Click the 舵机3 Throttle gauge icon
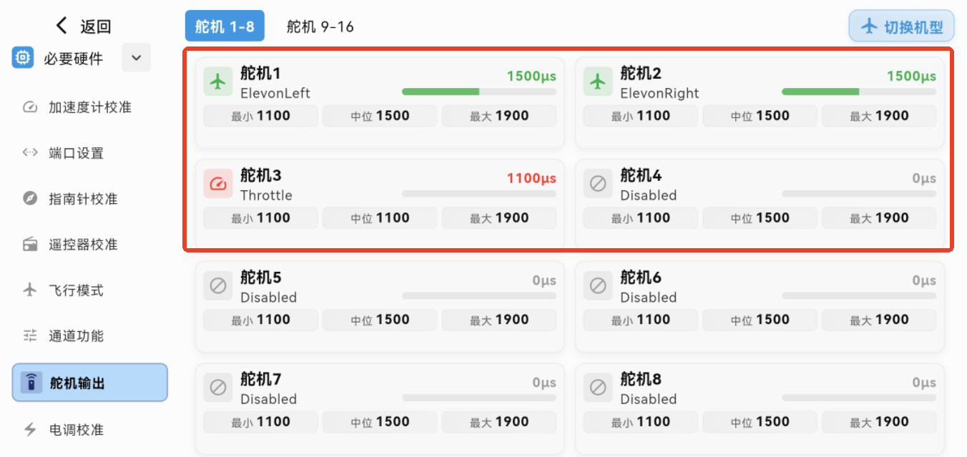The height and width of the screenshot is (457, 967). click(218, 185)
